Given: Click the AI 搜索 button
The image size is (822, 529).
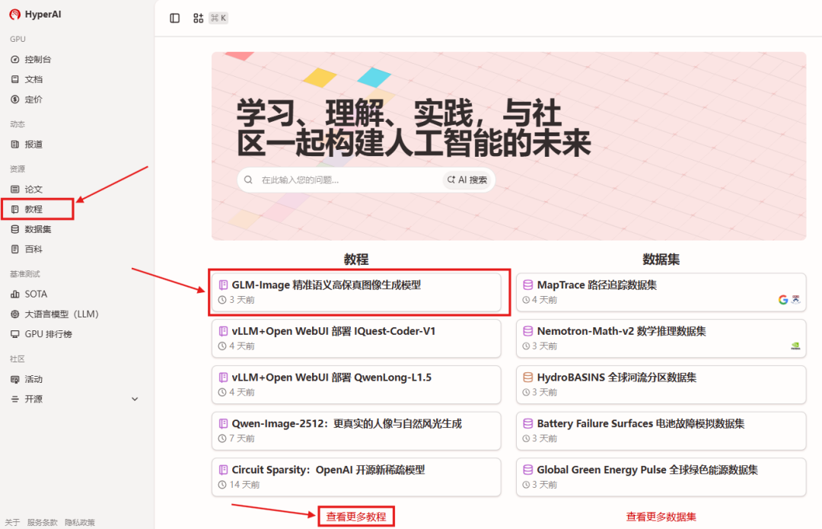Looking at the screenshot, I should (467, 180).
